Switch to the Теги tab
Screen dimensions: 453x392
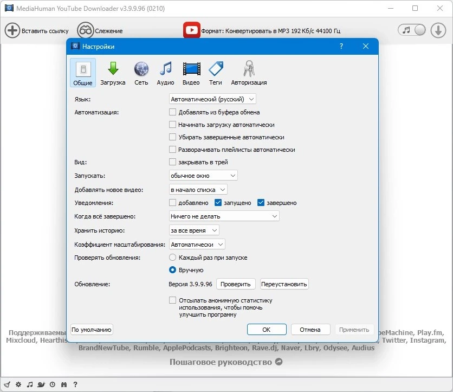216,73
